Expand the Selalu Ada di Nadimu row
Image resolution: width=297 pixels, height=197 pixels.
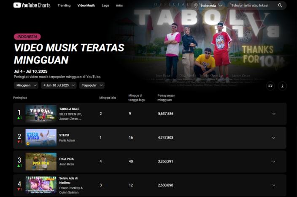(274, 185)
